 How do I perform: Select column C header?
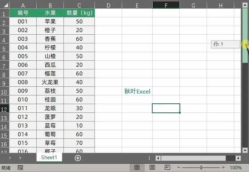coord(79,6)
